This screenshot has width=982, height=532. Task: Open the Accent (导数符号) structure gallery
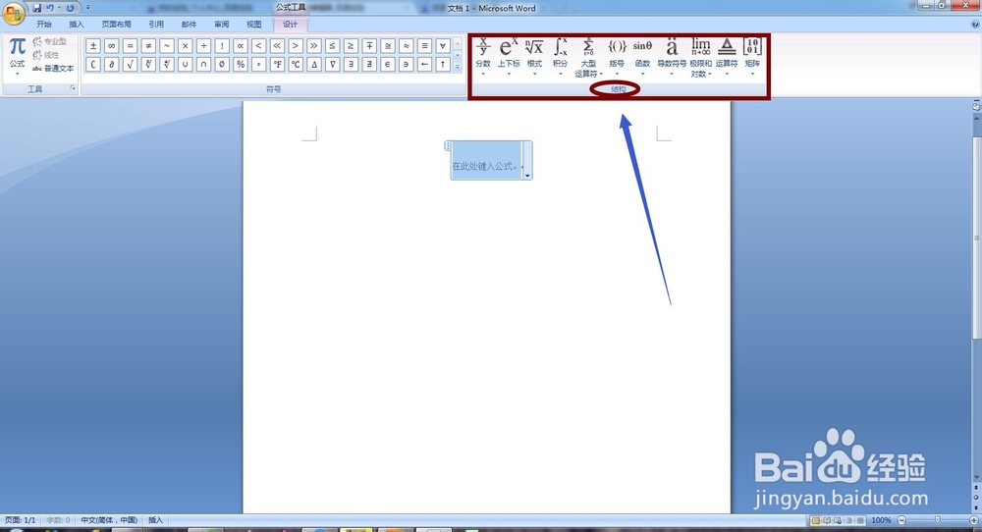672,57
